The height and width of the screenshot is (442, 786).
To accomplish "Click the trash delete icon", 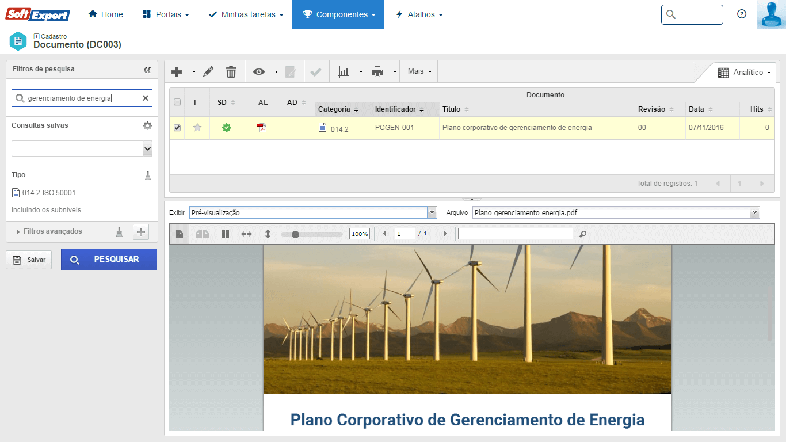I will [231, 72].
